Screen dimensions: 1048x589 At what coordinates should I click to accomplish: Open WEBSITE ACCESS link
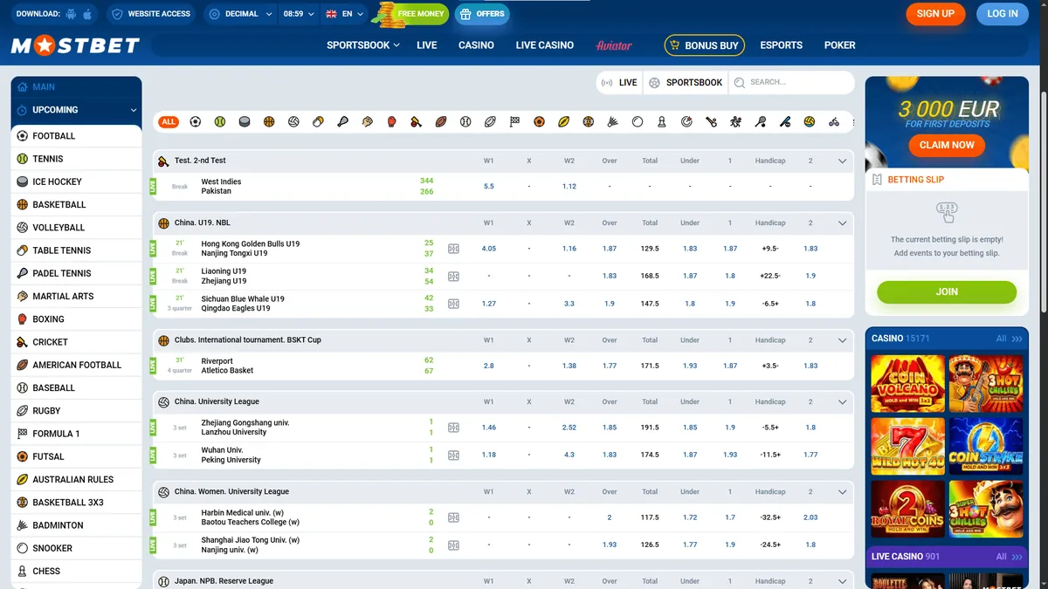click(x=151, y=14)
